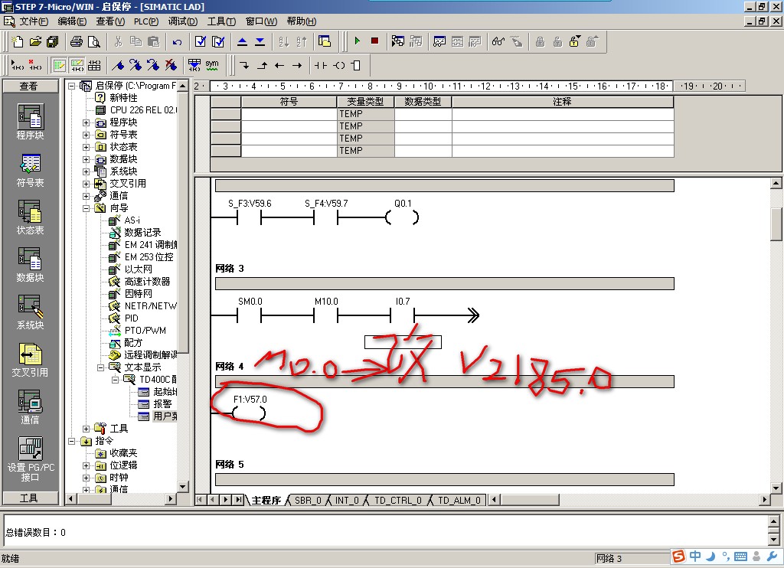784x568 pixels.
Task: Toggle the POU comments view button
Action: coord(59,65)
